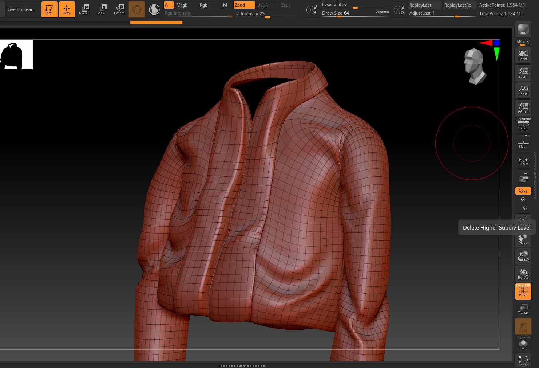This screenshot has width=539, height=368.
Task: Choose the Rotate transform tool
Action: (x=119, y=9)
